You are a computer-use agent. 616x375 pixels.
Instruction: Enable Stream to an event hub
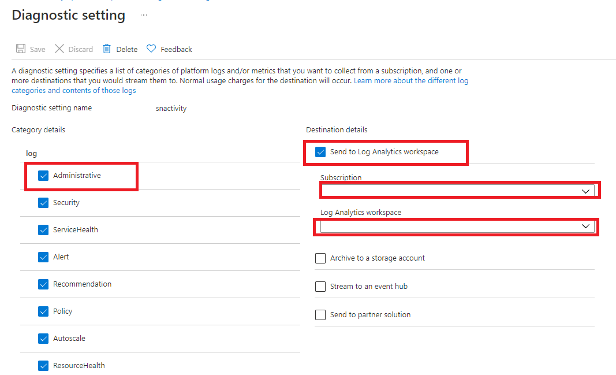(x=320, y=287)
